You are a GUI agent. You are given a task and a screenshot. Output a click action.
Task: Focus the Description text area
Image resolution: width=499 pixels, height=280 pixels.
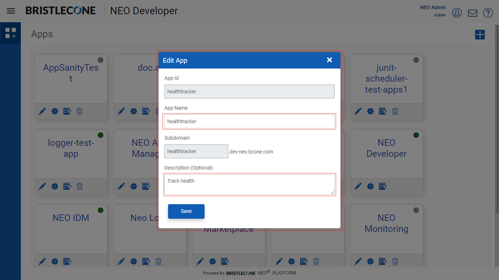249,184
